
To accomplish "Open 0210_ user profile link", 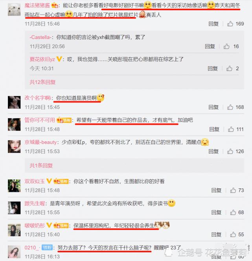I will 31,248.
